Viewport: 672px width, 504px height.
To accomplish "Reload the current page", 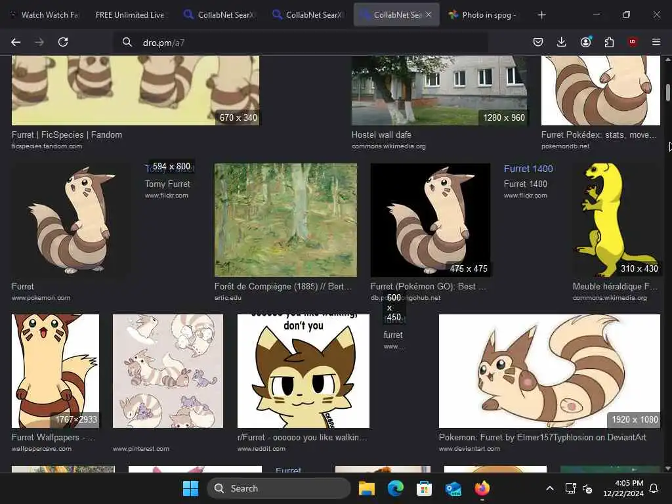I will point(63,42).
